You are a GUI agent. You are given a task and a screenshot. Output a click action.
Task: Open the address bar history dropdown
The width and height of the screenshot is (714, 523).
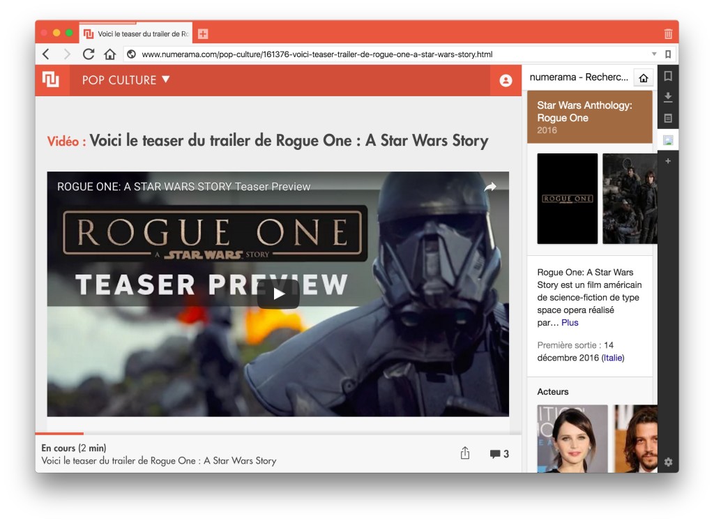[654, 54]
